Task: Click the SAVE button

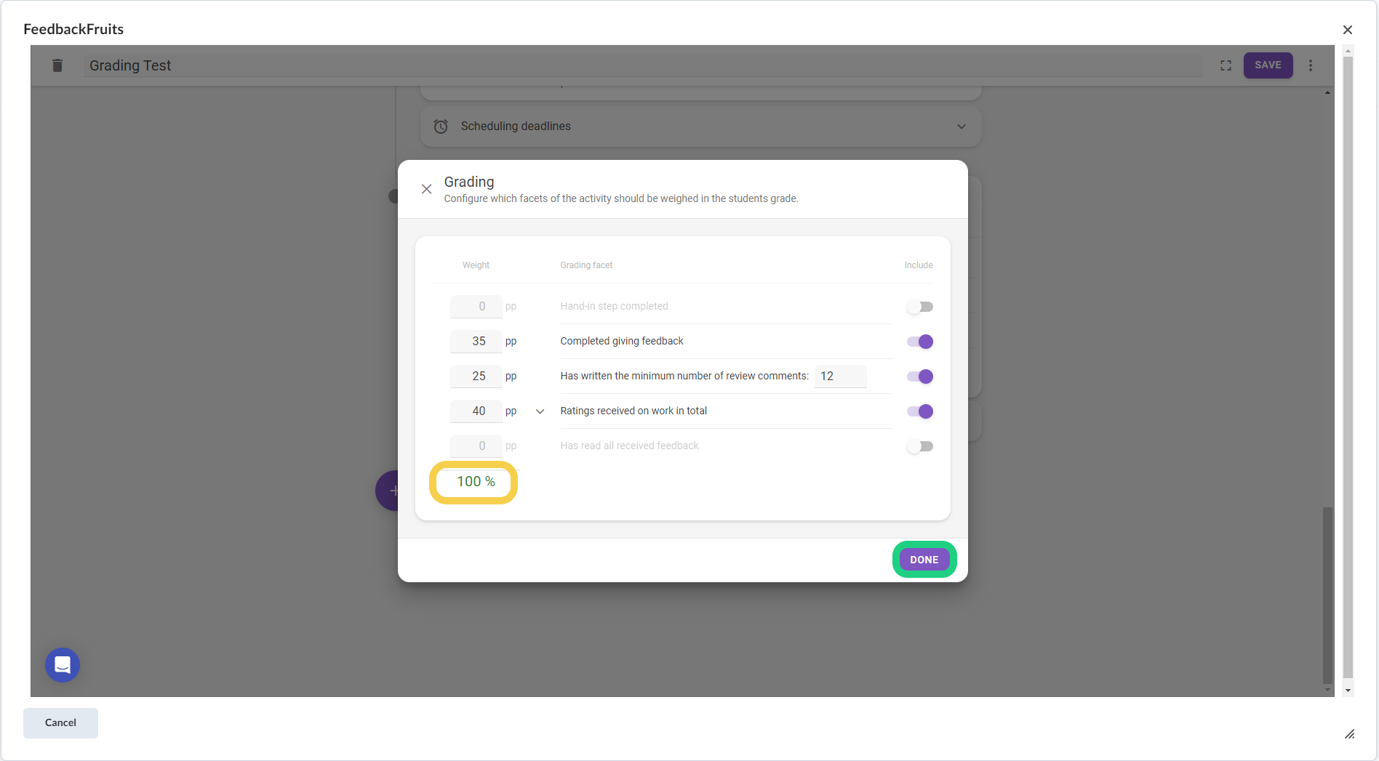Action: 1267,65
